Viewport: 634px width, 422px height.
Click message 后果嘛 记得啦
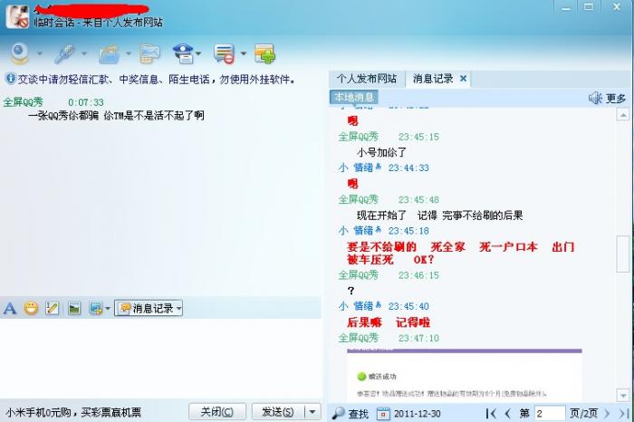pyautogui.click(x=389, y=322)
